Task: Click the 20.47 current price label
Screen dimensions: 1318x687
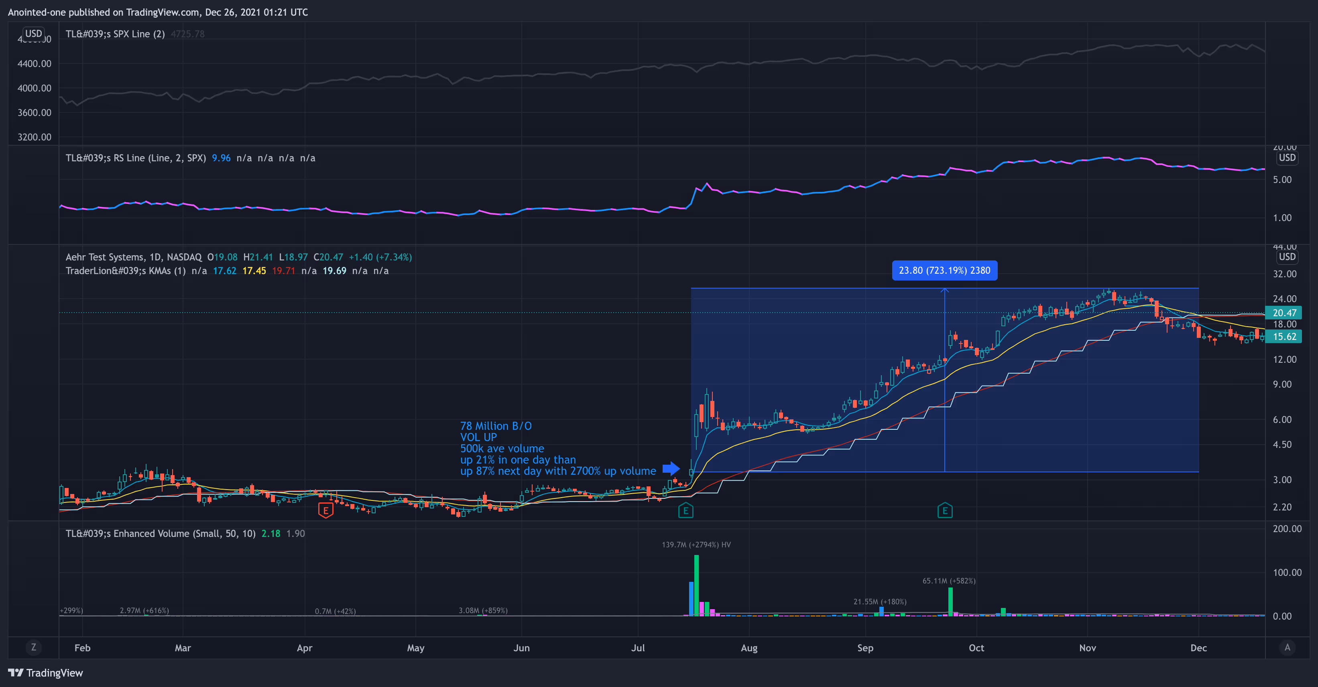Action: tap(1284, 313)
